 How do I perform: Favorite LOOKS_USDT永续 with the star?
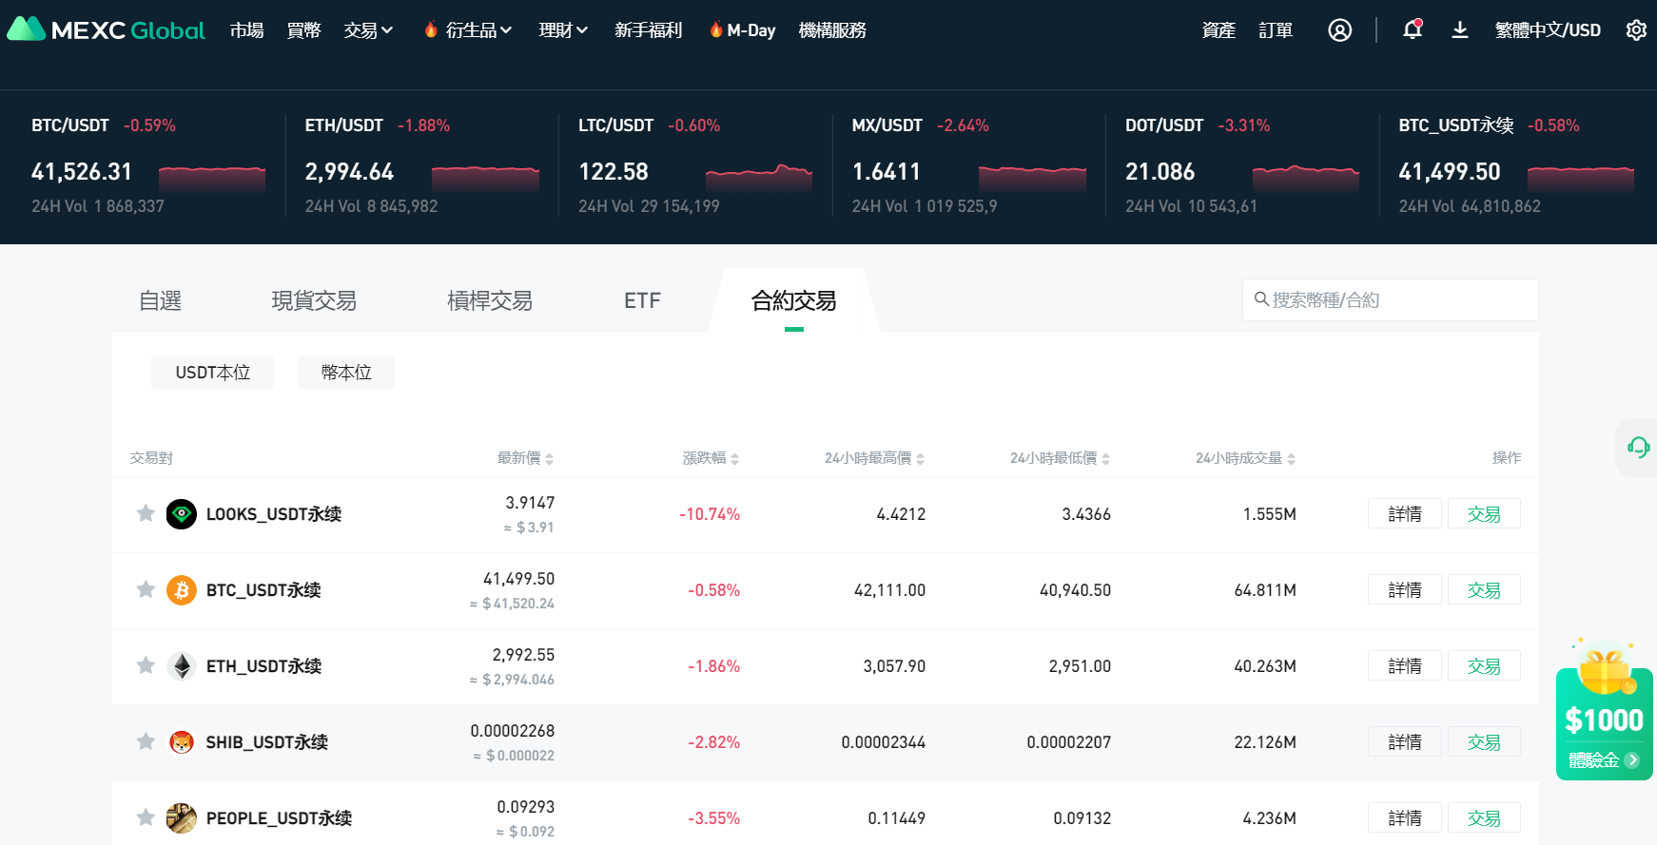(x=146, y=513)
